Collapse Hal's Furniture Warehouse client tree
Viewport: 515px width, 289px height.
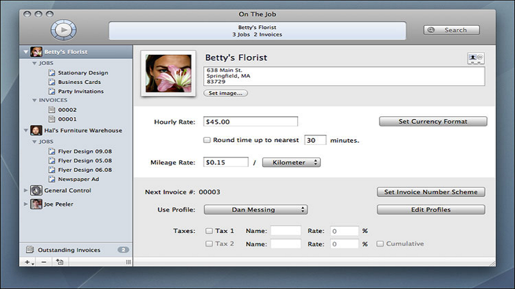pos(25,130)
